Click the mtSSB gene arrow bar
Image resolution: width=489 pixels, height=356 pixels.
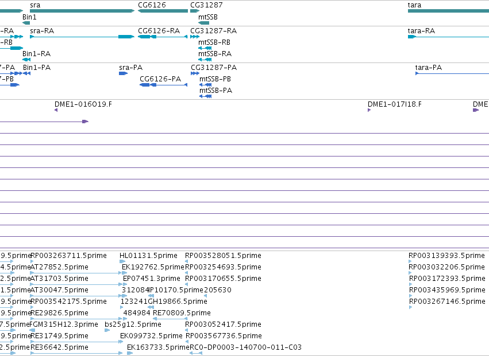point(203,23)
